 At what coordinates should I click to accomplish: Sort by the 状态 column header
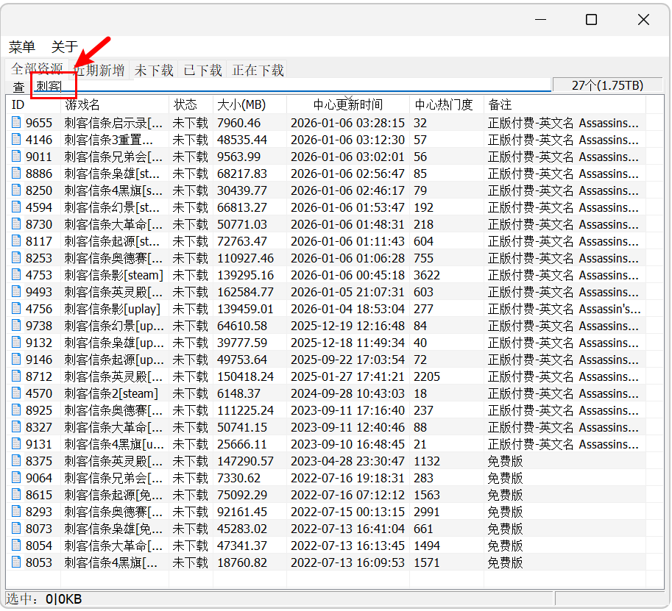point(191,104)
